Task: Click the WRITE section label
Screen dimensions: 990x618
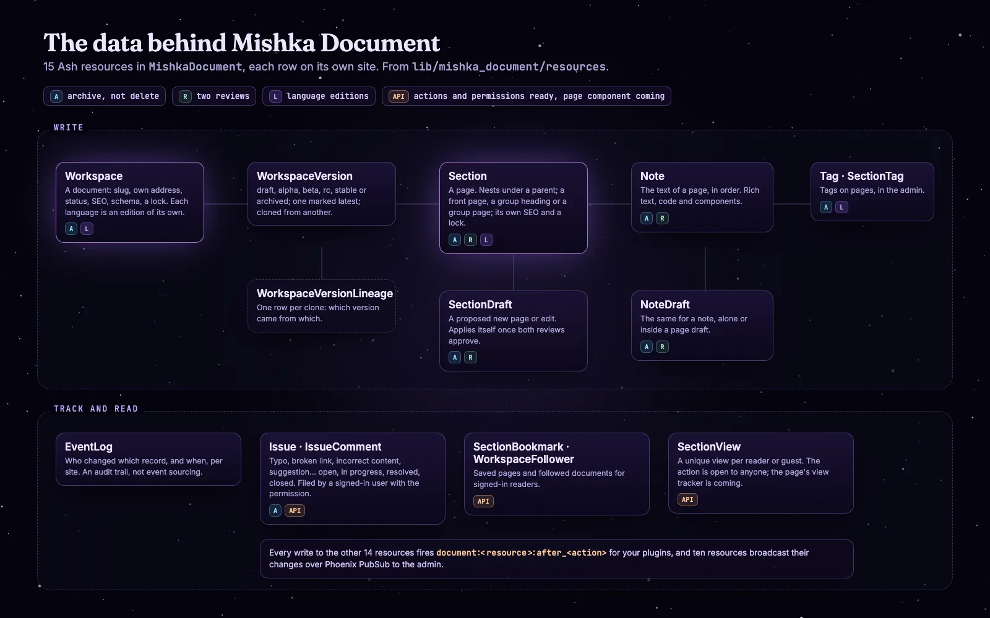Action: tap(69, 127)
